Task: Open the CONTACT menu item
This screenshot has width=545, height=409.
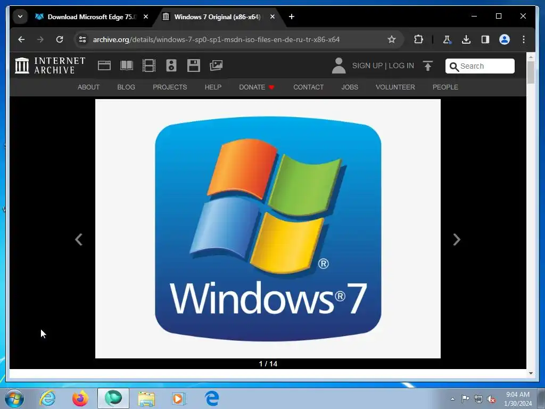Action: (x=308, y=87)
